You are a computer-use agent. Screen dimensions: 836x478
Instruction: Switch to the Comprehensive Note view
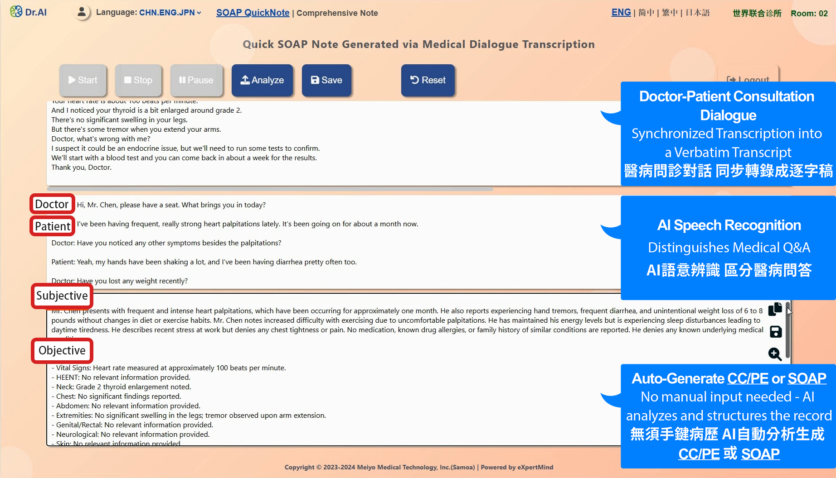(337, 13)
